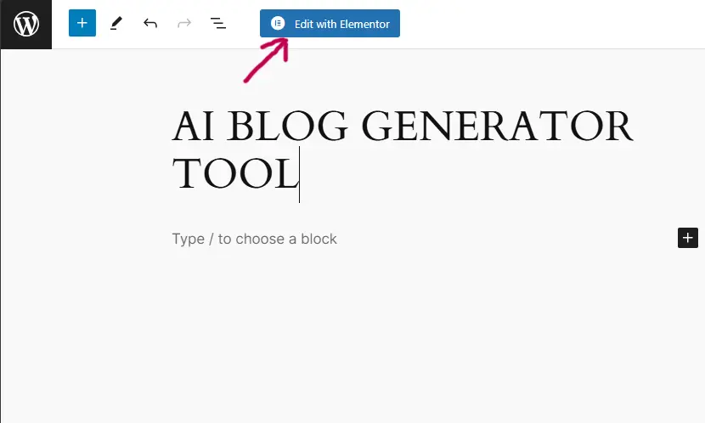Click the text cursor after 'TOOL'
The height and width of the screenshot is (423, 705).
tap(300, 174)
